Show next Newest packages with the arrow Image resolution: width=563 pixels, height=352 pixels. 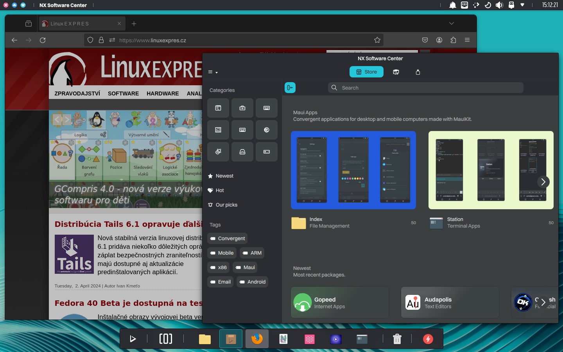(543, 302)
